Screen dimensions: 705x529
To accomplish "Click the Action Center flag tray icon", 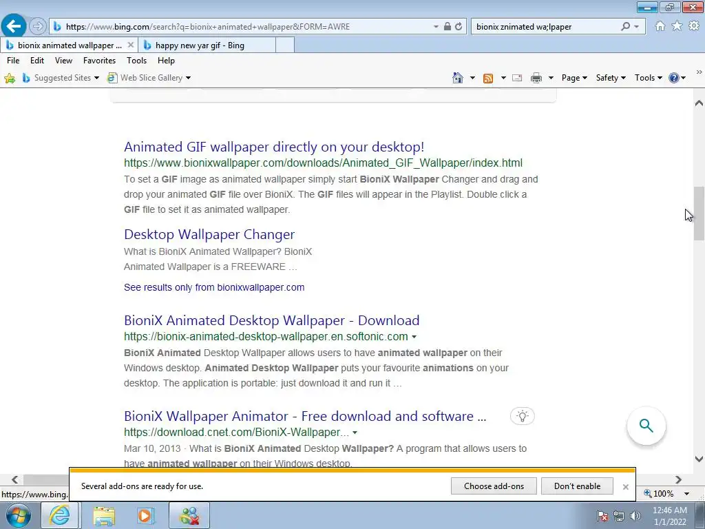I will pyautogui.click(x=602, y=516).
